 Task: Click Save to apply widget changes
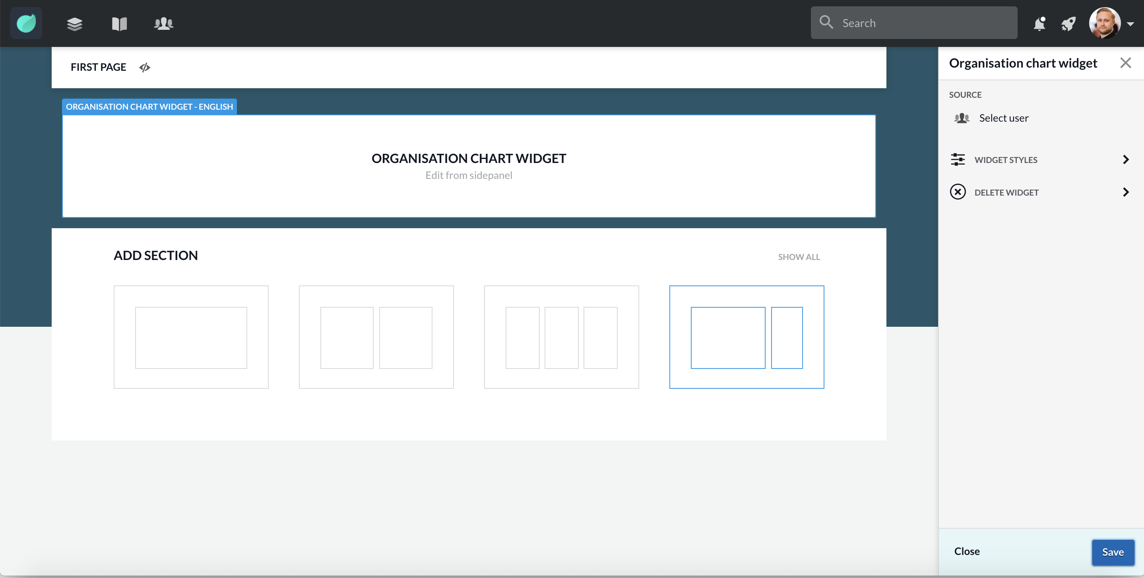(x=1113, y=551)
